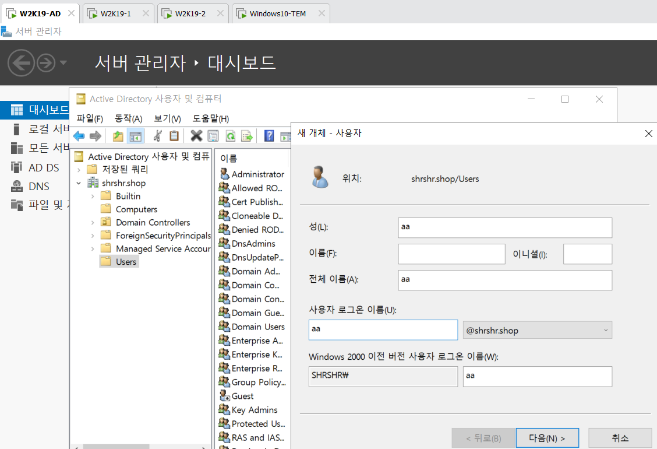657x449 pixels.
Task: Click the Delete X icon in toolbar
Action: pos(196,136)
